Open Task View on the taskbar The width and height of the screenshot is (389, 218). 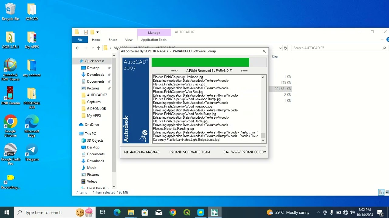[x=102, y=212]
